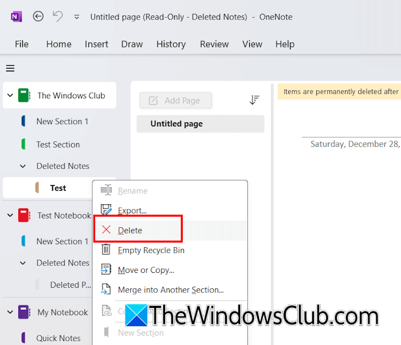Choose Export... in context menu

pyautogui.click(x=170, y=211)
